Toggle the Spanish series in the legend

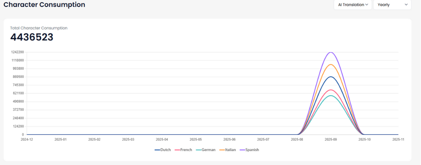(x=249, y=150)
